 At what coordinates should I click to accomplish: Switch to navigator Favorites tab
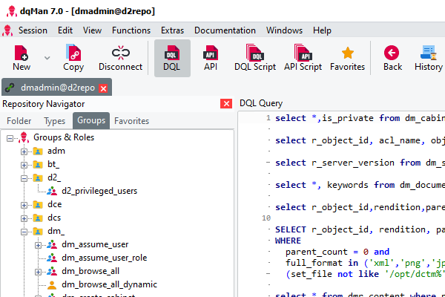tap(132, 121)
